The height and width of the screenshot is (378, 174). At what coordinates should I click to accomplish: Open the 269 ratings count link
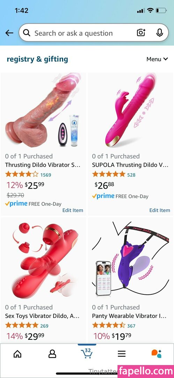point(44,326)
